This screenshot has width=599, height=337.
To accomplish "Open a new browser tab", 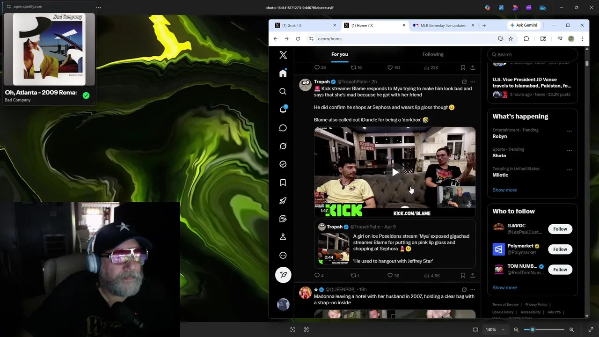I will click(484, 25).
